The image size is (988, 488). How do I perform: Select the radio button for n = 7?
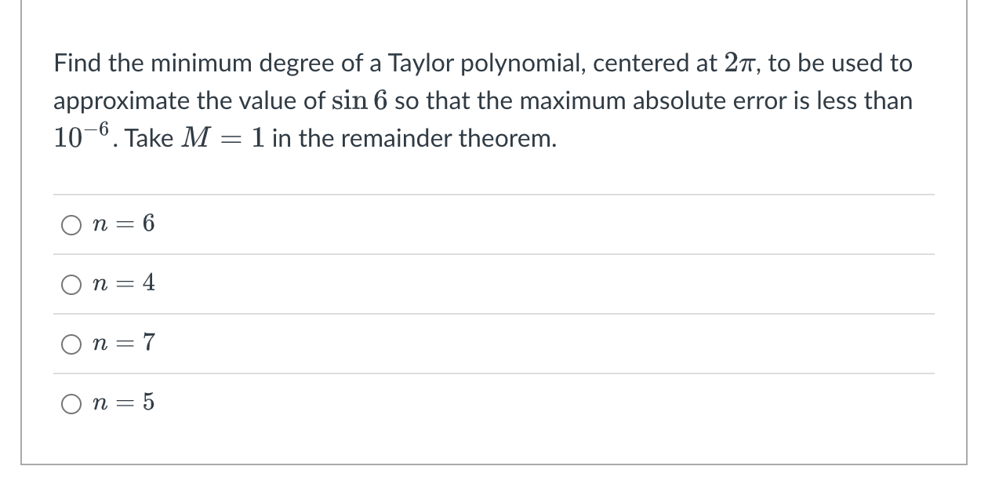[x=71, y=344]
